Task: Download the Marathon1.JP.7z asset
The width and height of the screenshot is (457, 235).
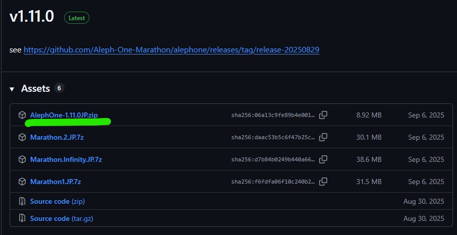Action: pos(56,182)
